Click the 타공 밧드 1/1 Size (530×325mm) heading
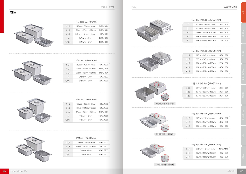246x174 pixels. (206, 20)
